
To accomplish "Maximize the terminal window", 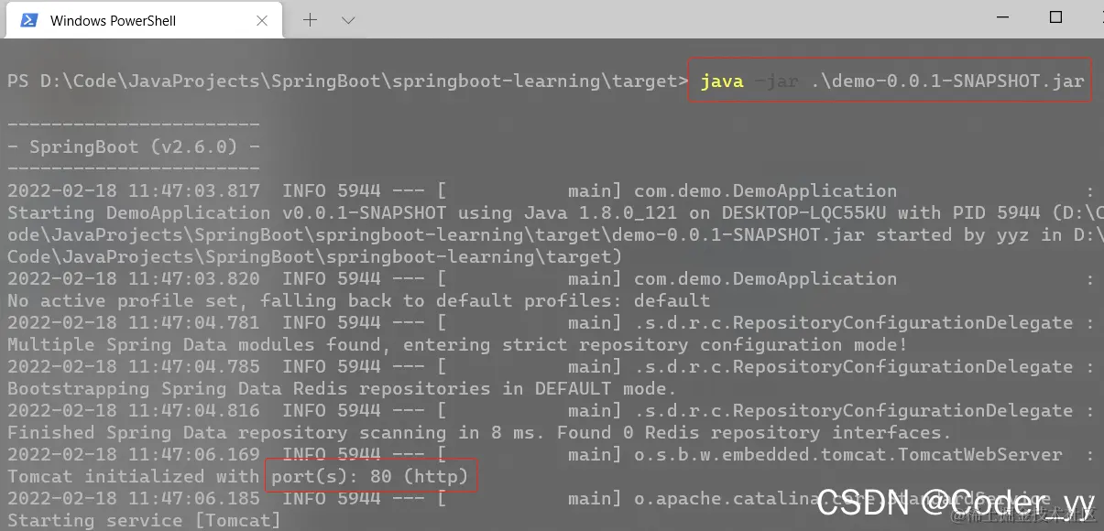I will coord(1055,17).
